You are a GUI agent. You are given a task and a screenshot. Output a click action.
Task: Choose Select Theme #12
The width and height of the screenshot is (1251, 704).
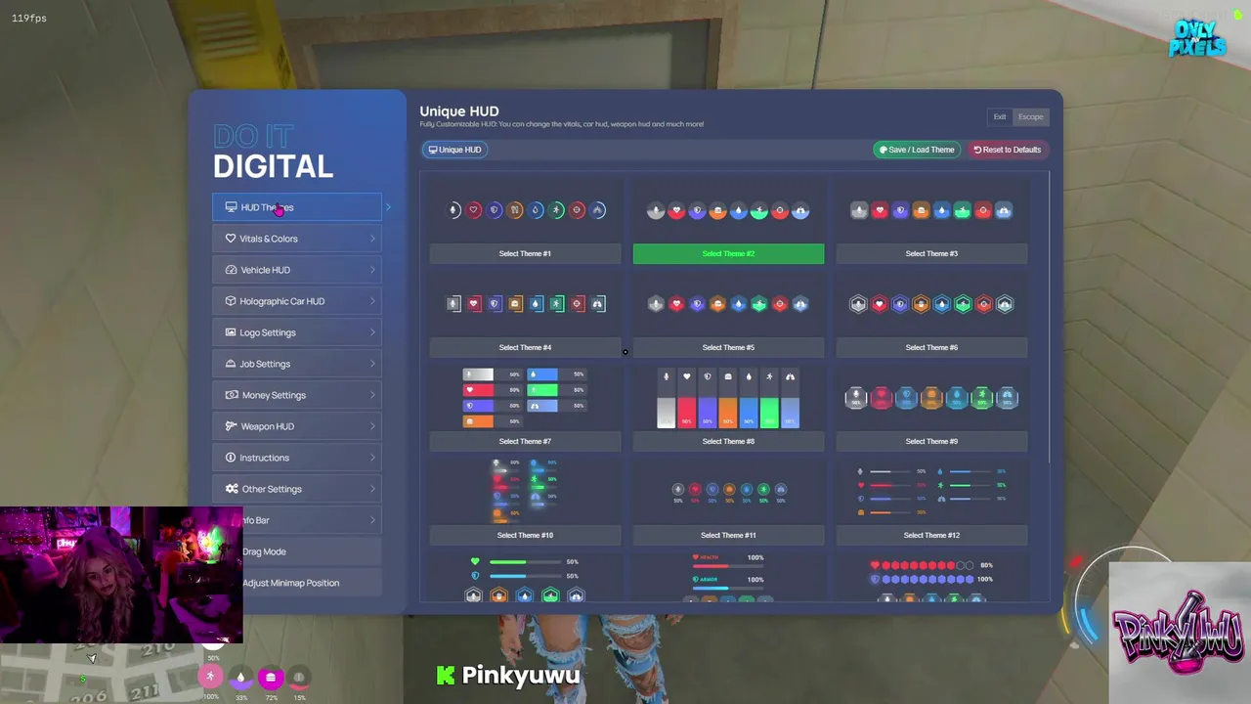click(x=931, y=535)
